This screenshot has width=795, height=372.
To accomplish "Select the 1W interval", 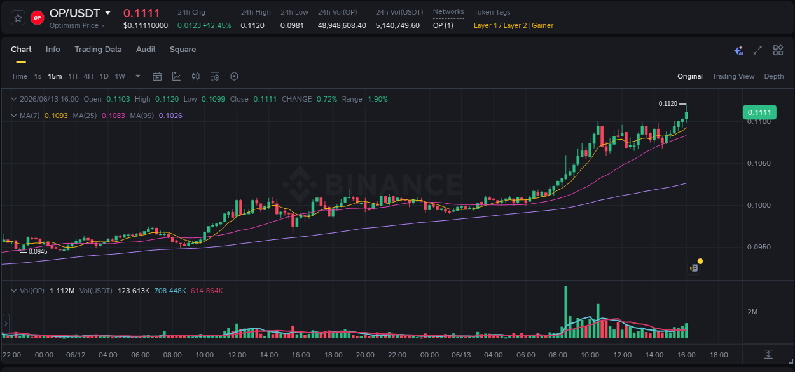I will point(120,76).
